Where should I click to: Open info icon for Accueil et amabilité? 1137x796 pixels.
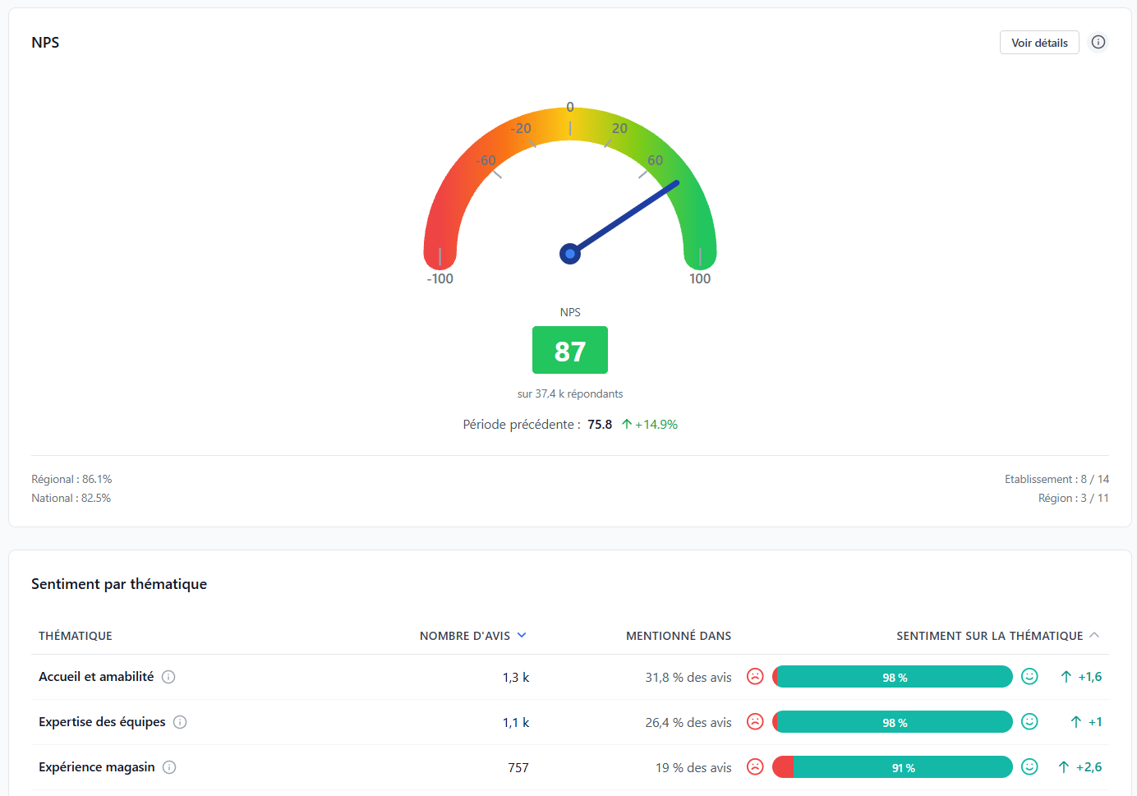point(168,677)
